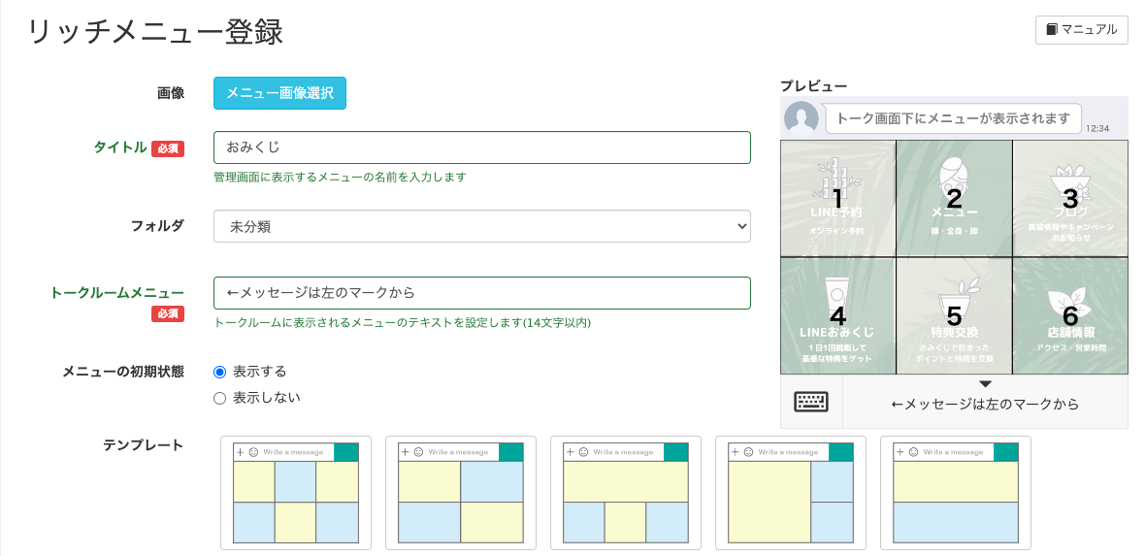
Task: Click the リッチメニュー登録 page heading
Action: pos(155,32)
